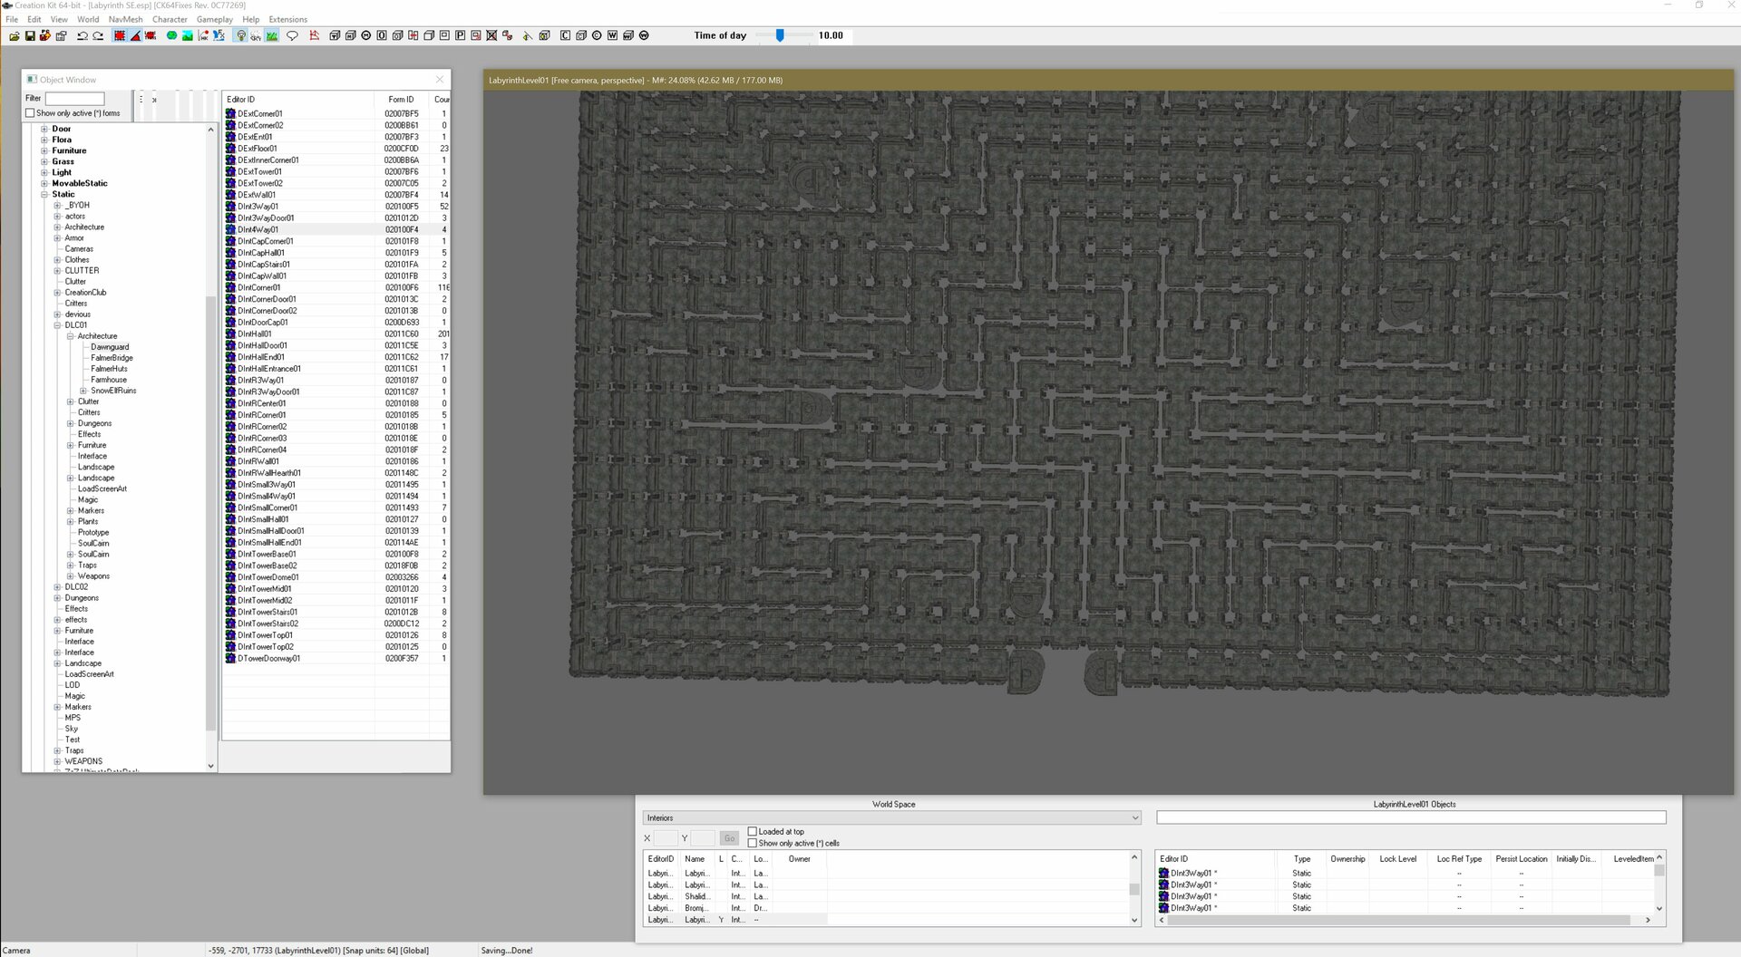Viewport: 1741px width, 957px height.
Task: Click the green World globe toolbar icon
Action: pyautogui.click(x=171, y=35)
